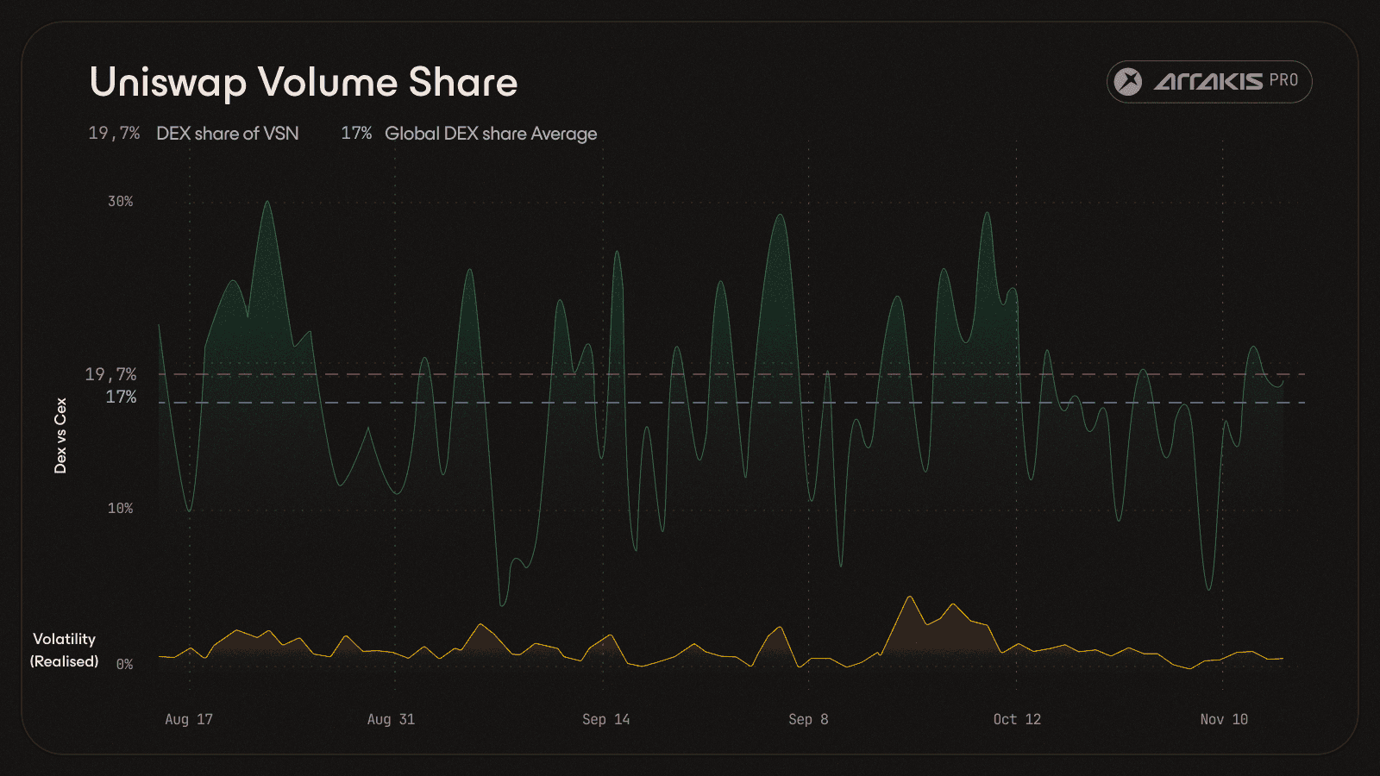1380x776 pixels.
Task: Click the Oct 12 date label
Action: click(1017, 719)
